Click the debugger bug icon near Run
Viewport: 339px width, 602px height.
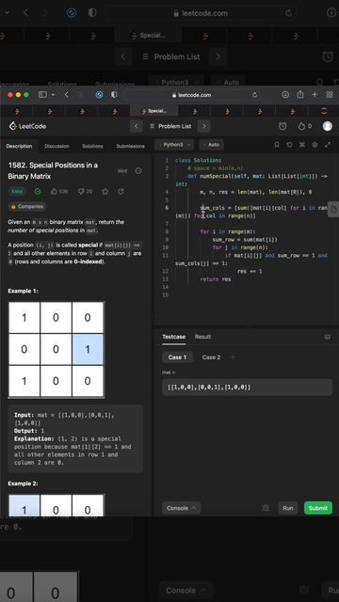pyautogui.click(x=266, y=508)
